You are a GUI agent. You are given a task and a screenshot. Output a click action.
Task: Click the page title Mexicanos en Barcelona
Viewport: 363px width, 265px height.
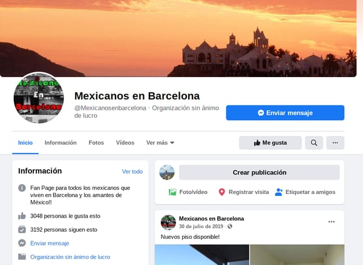pyautogui.click(x=137, y=96)
